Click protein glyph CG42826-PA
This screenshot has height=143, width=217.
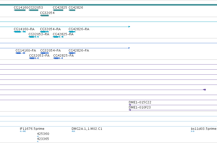(72, 53)
